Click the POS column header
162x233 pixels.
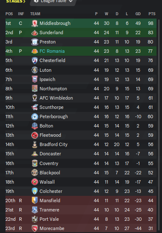point(9,14)
